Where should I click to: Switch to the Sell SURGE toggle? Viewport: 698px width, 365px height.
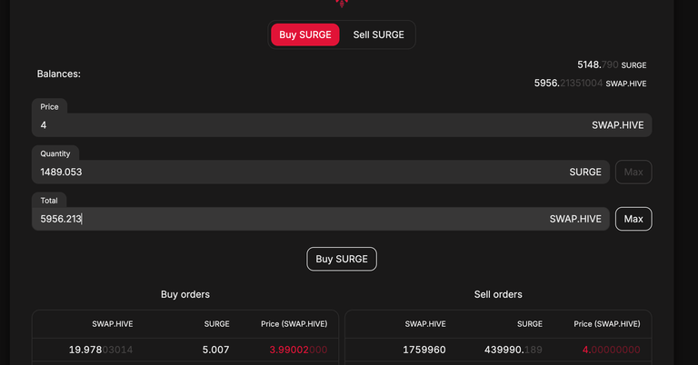point(378,35)
